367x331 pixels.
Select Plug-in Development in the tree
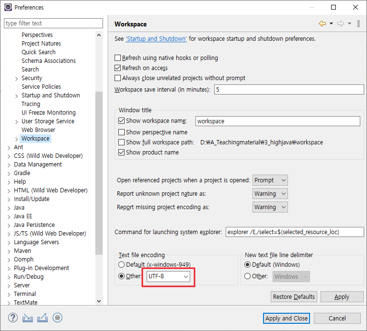41,268
